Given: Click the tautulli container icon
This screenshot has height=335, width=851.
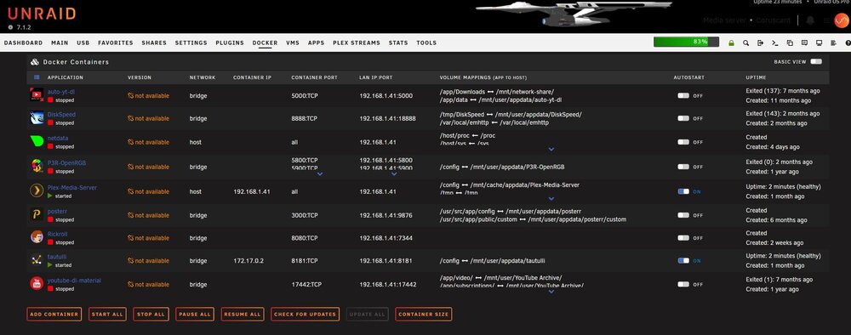Looking at the screenshot, I should [x=37, y=260].
